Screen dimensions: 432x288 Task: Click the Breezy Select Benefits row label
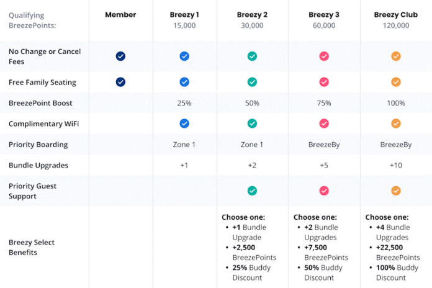coord(32,247)
